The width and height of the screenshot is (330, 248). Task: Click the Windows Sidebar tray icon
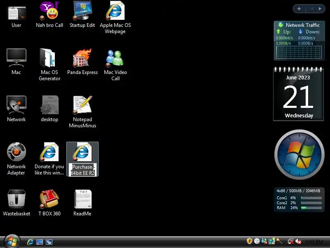pyautogui.click(x=272, y=241)
